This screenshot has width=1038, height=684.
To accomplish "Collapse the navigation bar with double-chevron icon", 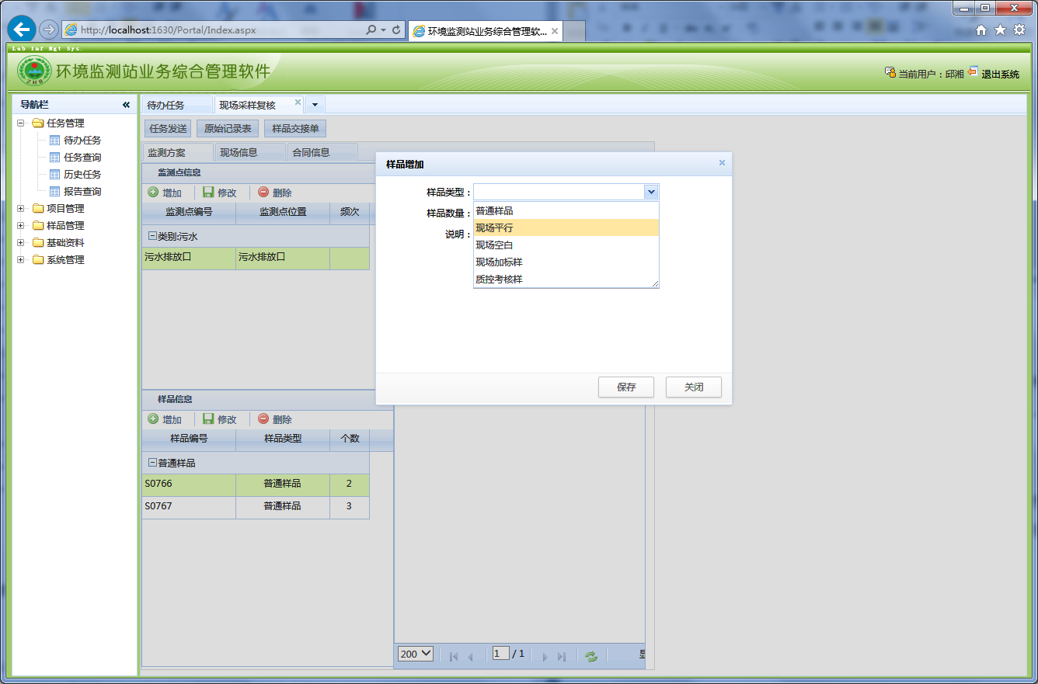I will click(126, 105).
